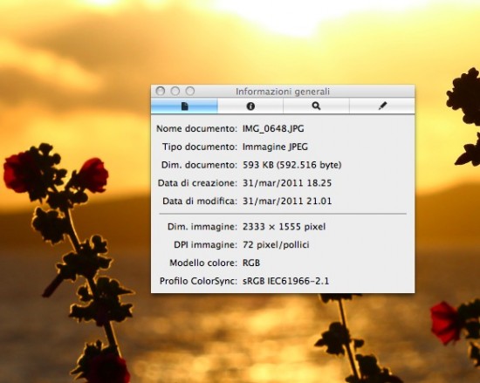Open the pencil annotations tab
Screen dimensions: 480x383
click(382, 106)
